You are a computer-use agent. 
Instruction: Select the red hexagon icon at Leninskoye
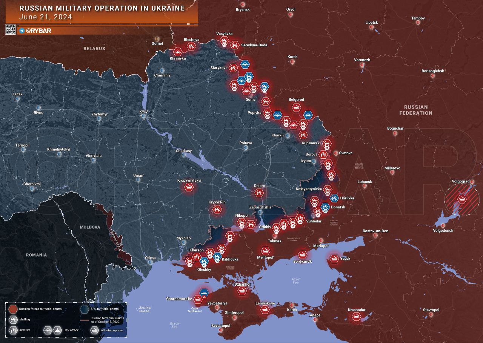pos(265,309)
